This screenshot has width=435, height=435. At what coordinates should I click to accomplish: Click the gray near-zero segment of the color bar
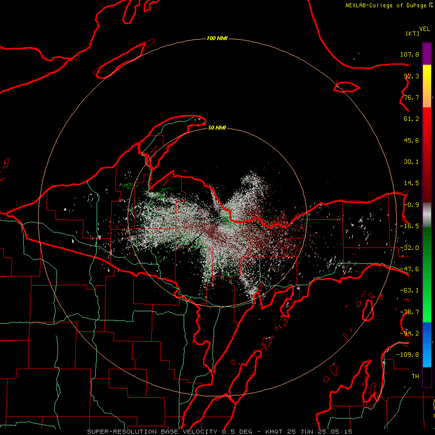click(x=427, y=215)
